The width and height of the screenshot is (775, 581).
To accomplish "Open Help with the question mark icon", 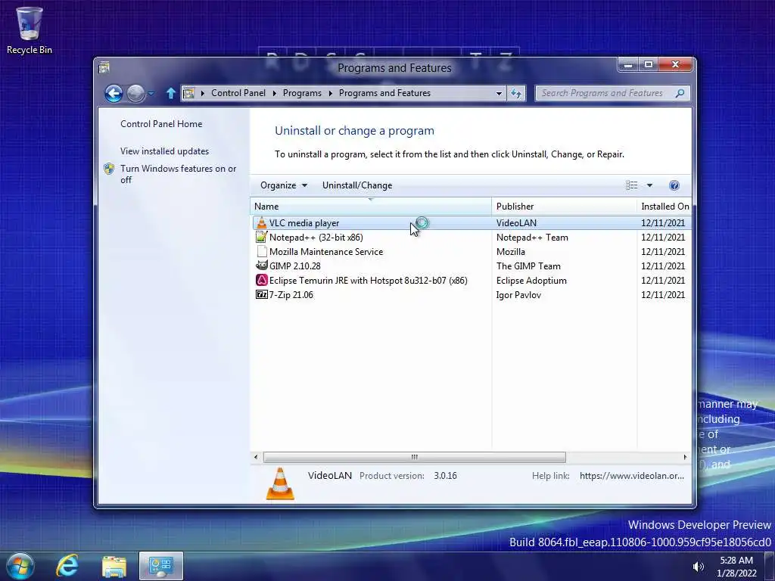I will 674,185.
